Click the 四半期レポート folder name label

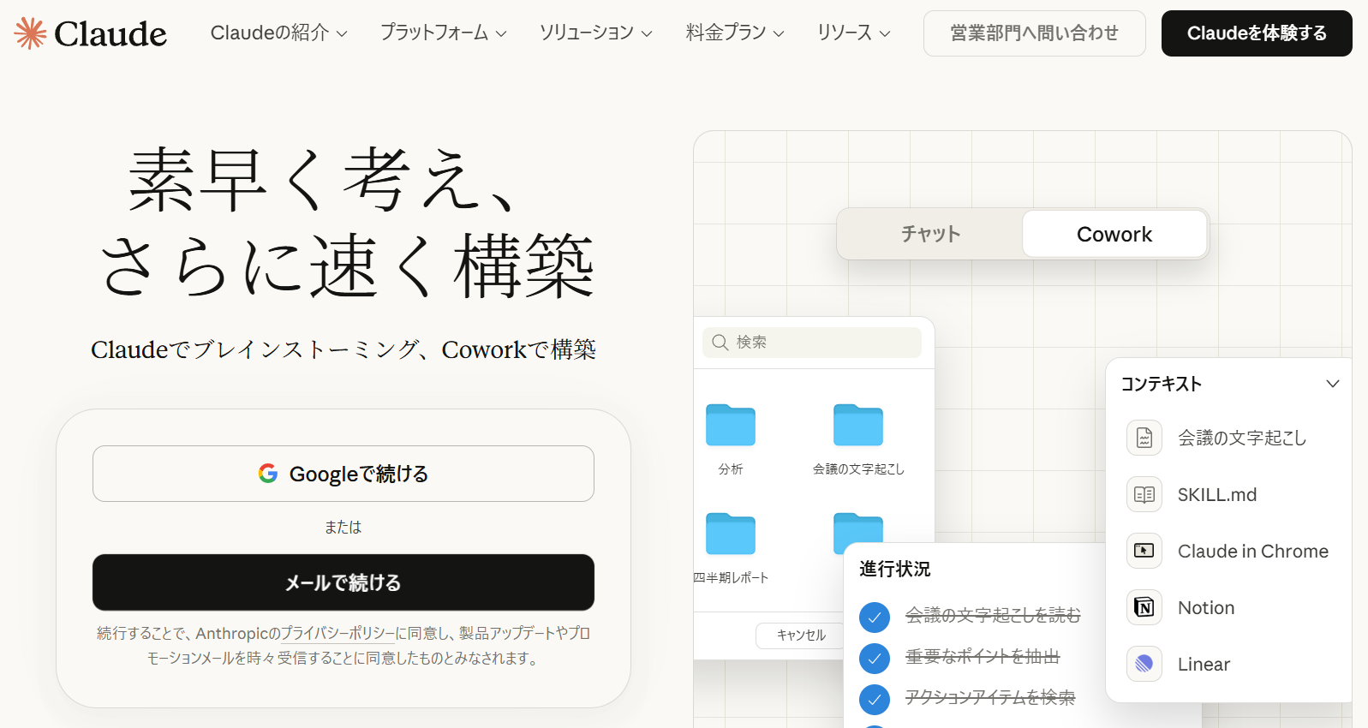point(731,578)
